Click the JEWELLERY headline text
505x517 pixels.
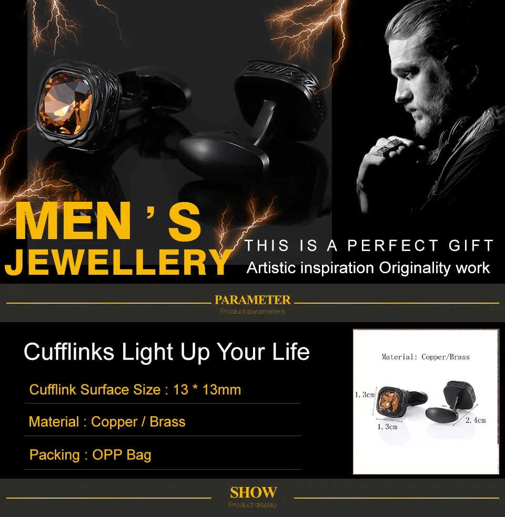pyautogui.click(x=117, y=262)
